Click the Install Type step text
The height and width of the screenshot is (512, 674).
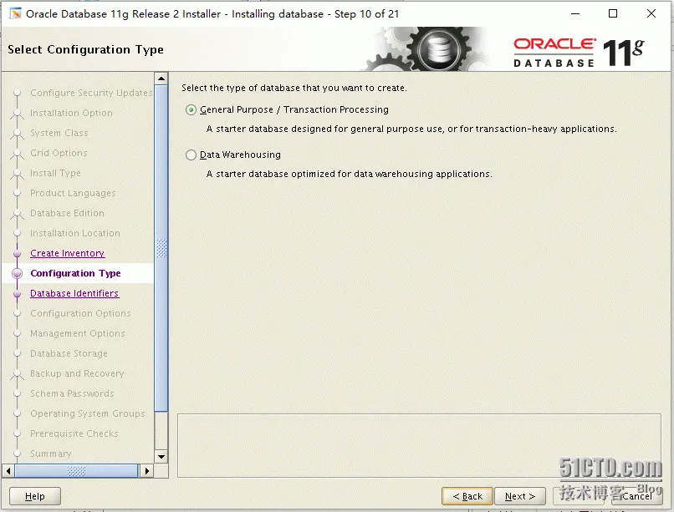pyautogui.click(x=55, y=173)
